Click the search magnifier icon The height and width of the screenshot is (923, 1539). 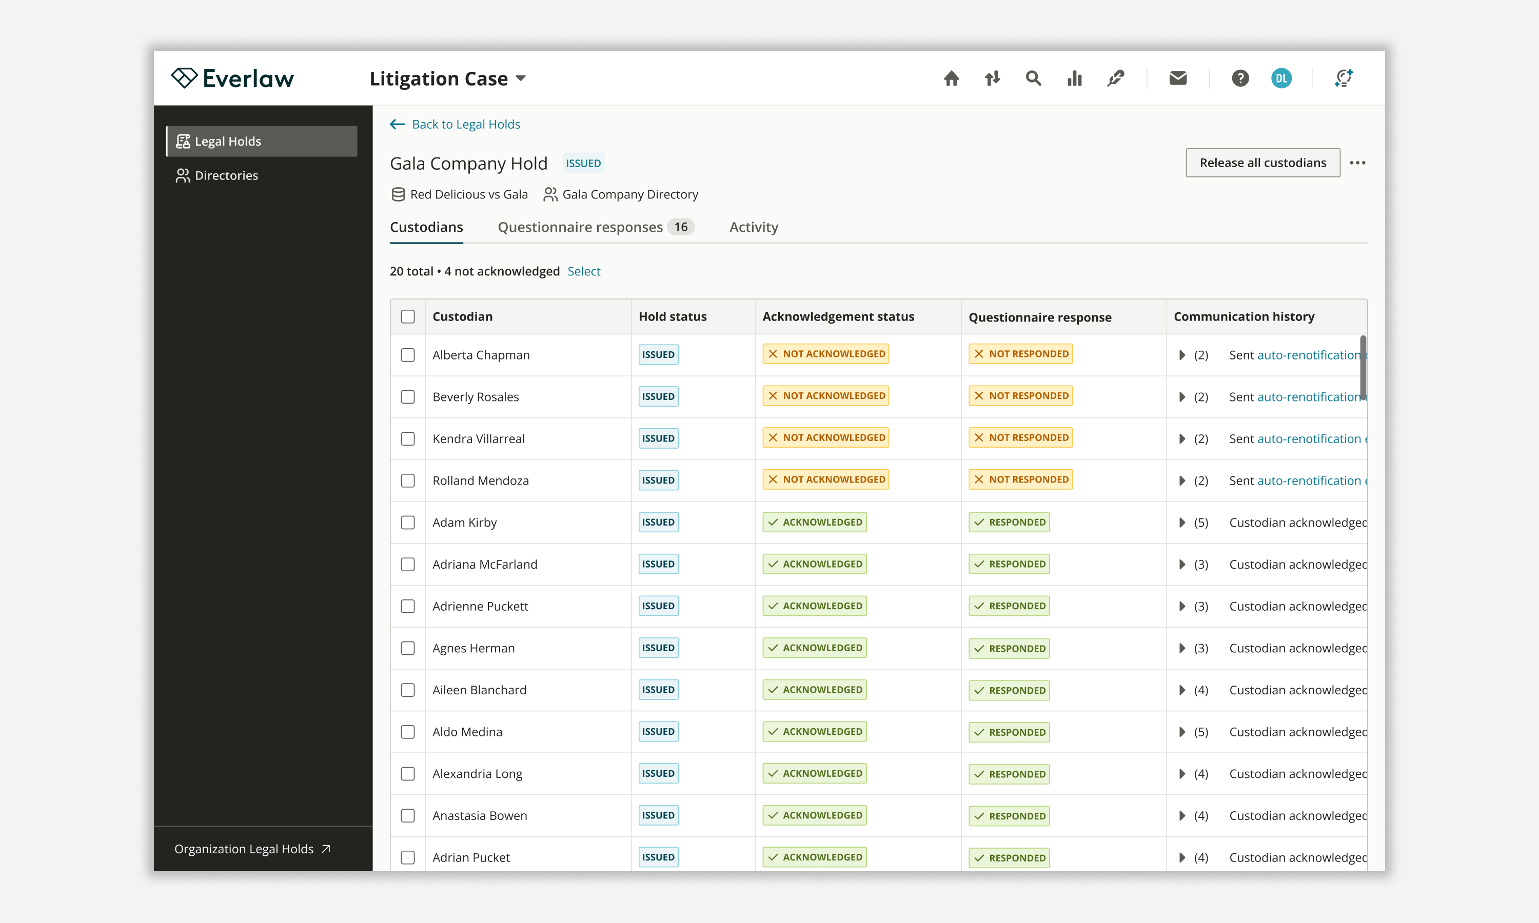click(1033, 78)
